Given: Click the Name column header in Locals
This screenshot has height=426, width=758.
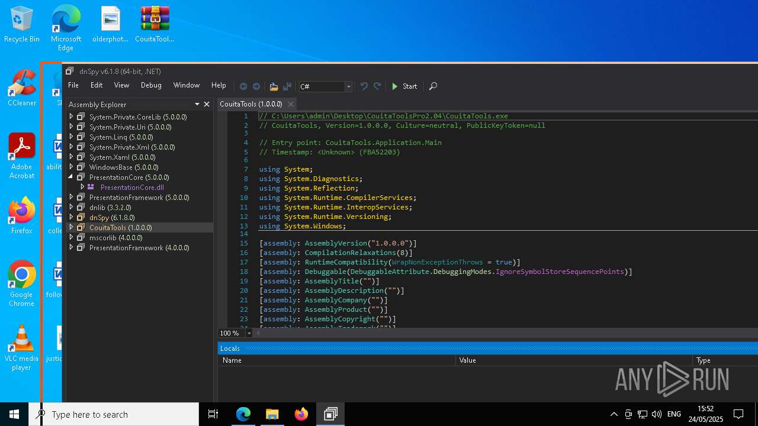Looking at the screenshot, I should tap(337, 360).
